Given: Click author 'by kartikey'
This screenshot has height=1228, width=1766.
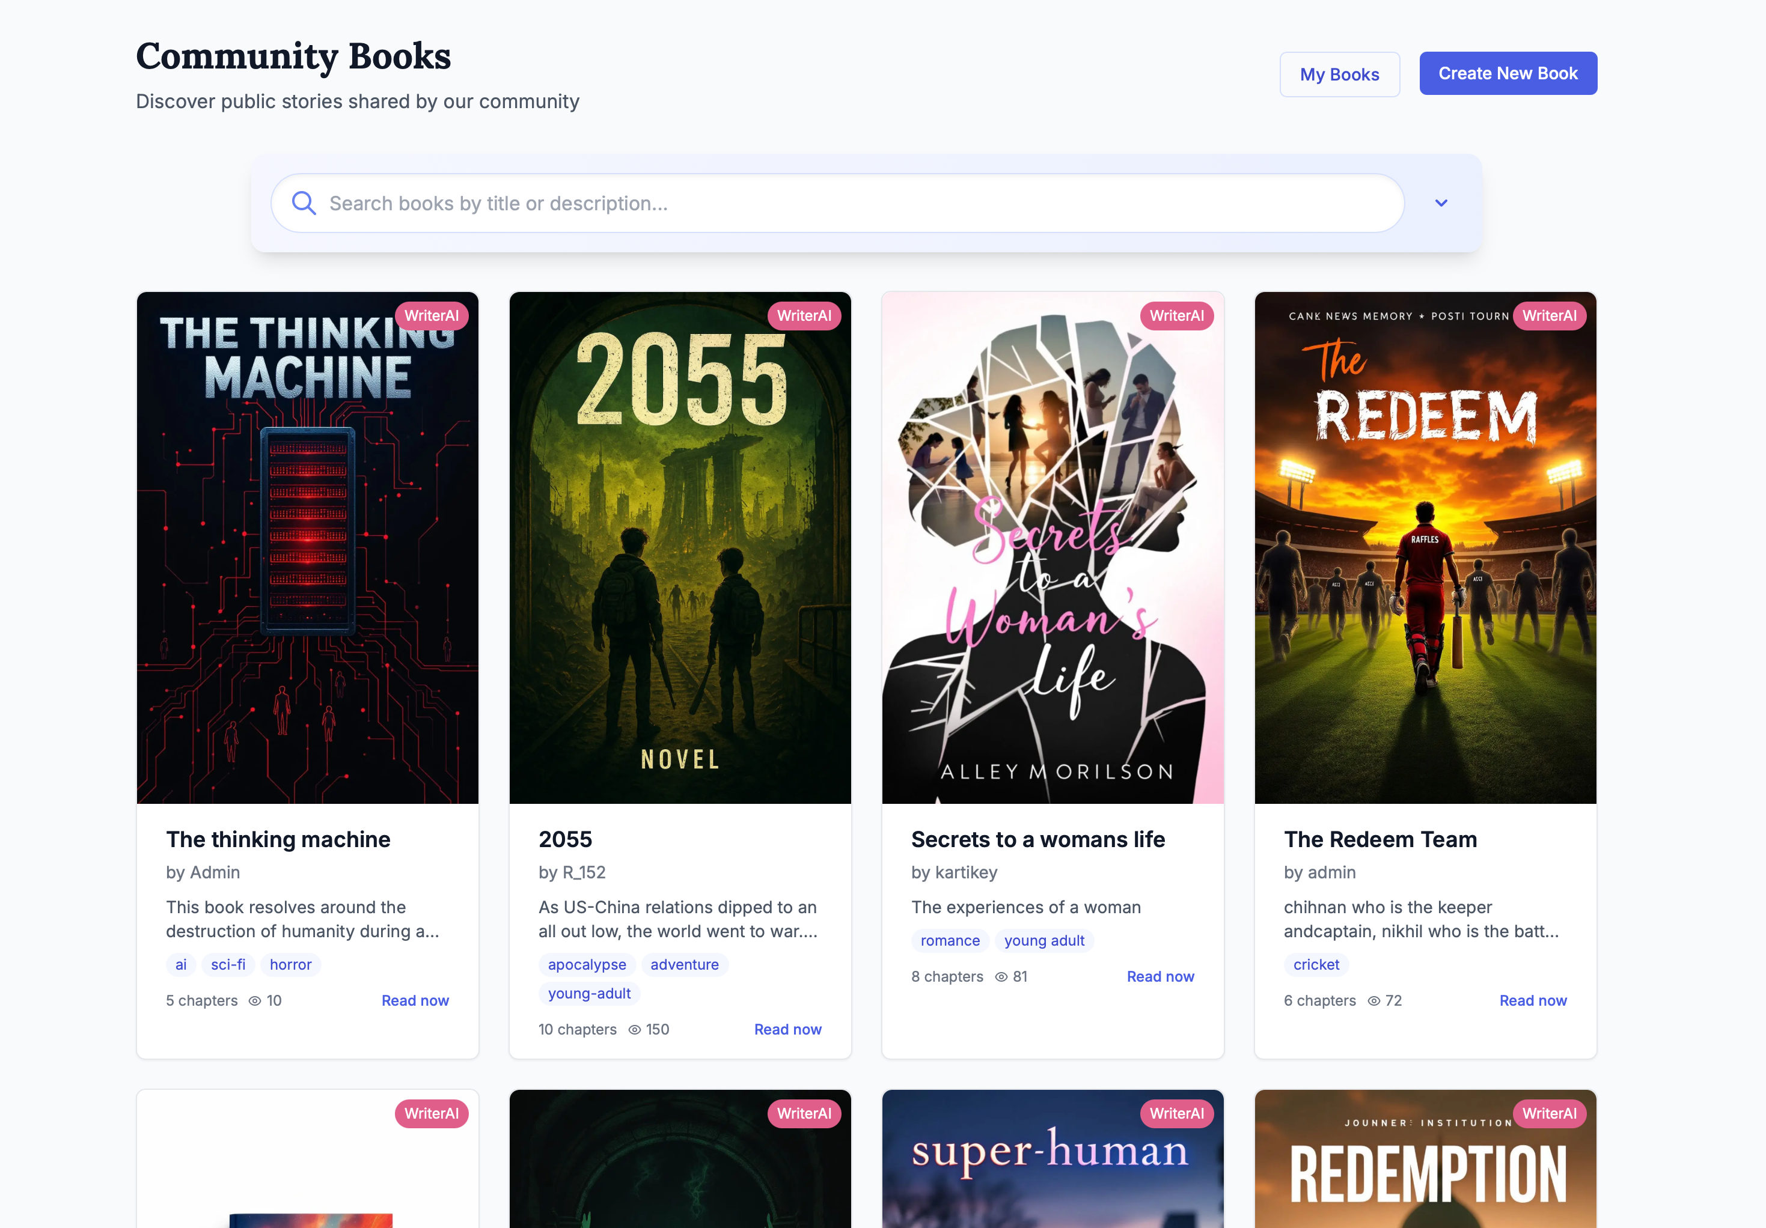Looking at the screenshot, I should [x=954, y=872].
